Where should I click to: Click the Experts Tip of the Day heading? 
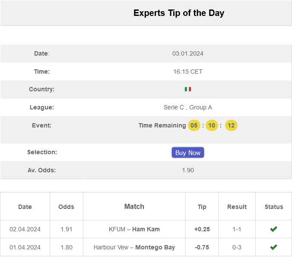pyautogui.click(x=179, y=13)
